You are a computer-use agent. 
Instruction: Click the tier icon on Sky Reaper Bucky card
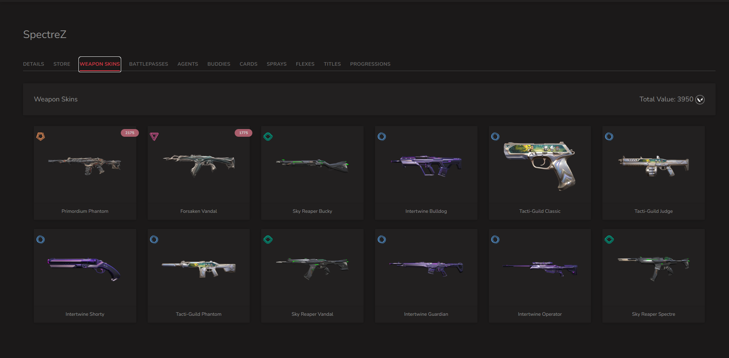268,136
